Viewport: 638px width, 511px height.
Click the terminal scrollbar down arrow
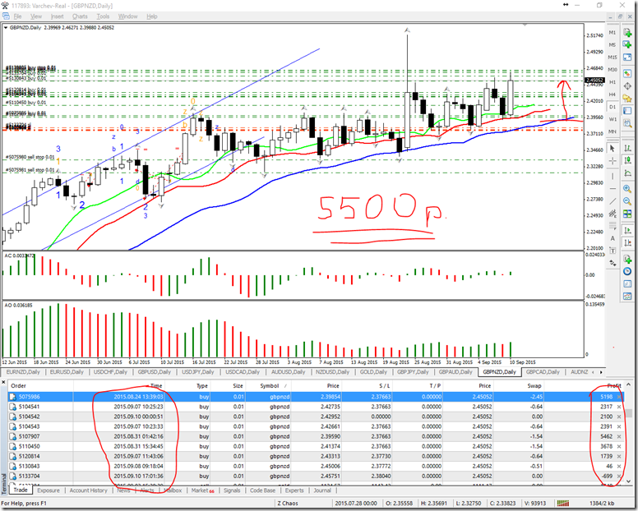[628, 481]
